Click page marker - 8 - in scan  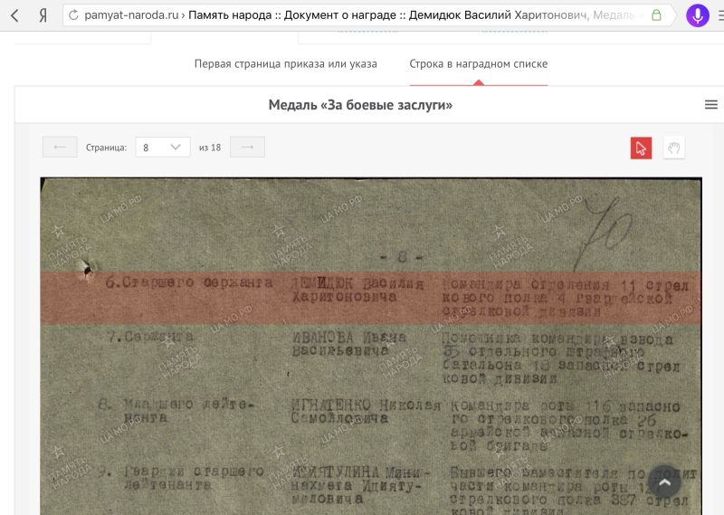click(402, 257)
